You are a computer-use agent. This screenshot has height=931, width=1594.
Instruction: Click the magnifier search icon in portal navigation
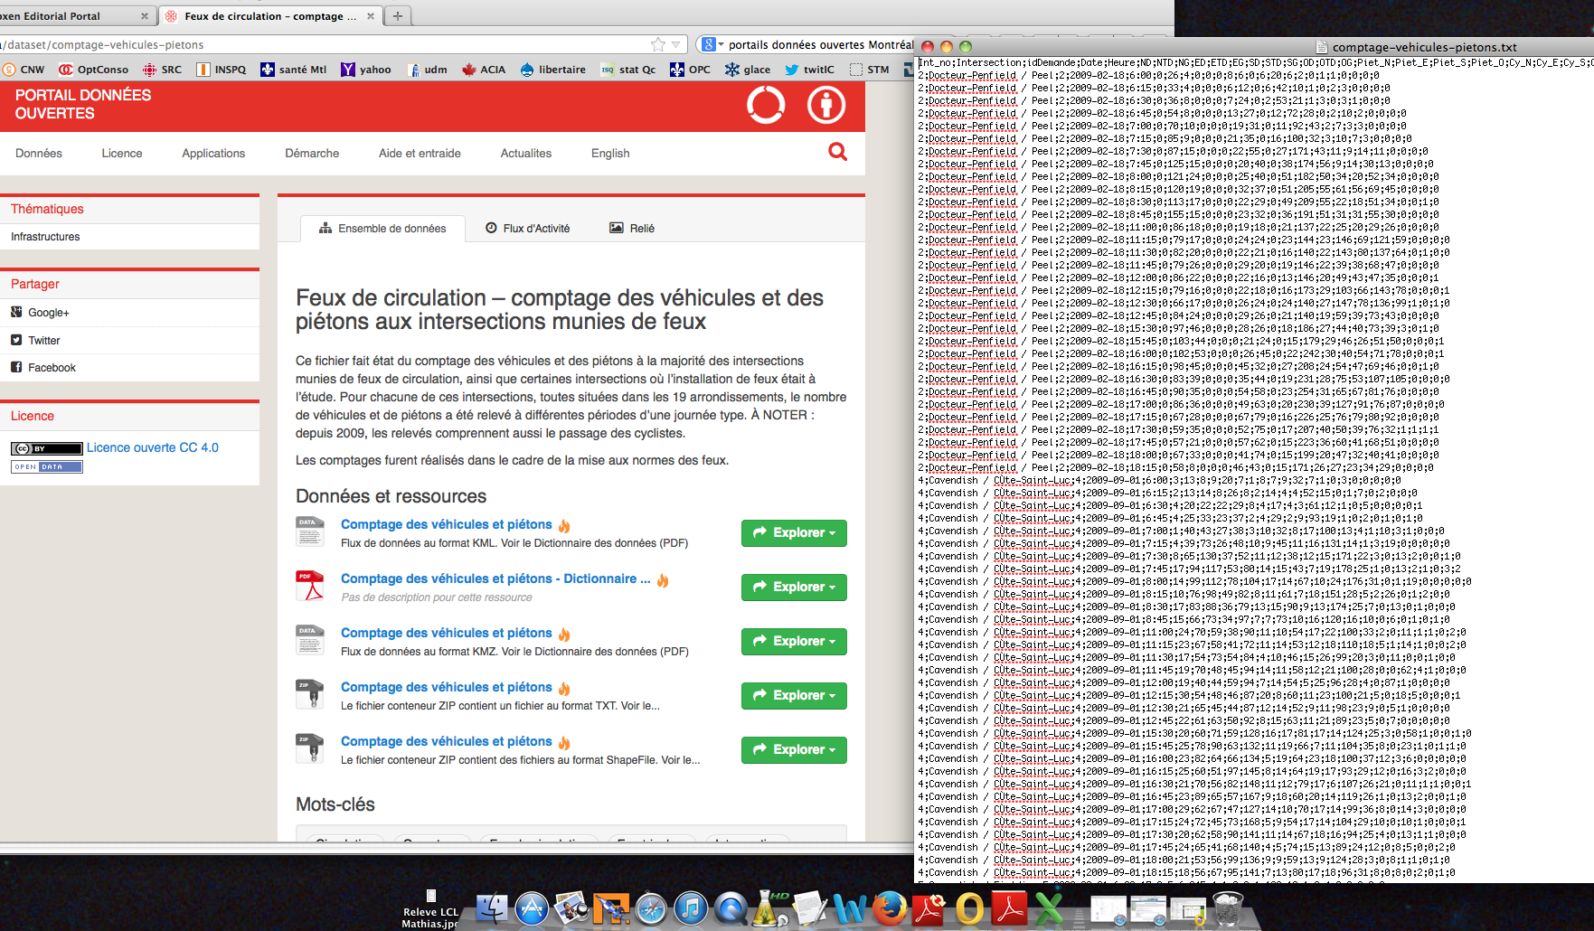click(x=837, y=152)
